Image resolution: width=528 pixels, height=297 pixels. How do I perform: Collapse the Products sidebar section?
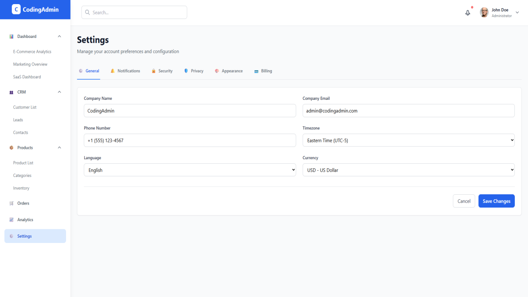59,148
